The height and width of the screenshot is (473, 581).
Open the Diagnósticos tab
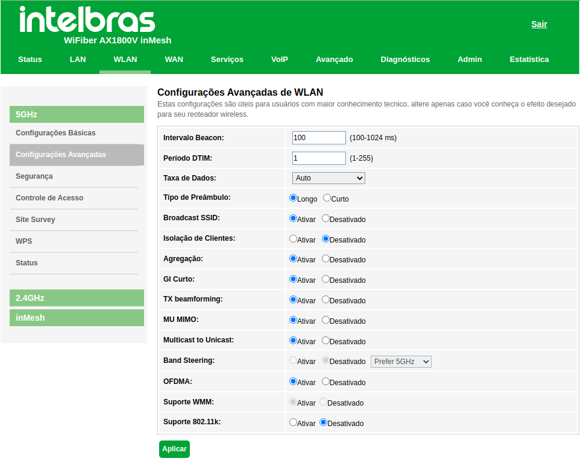pos(405,59)
